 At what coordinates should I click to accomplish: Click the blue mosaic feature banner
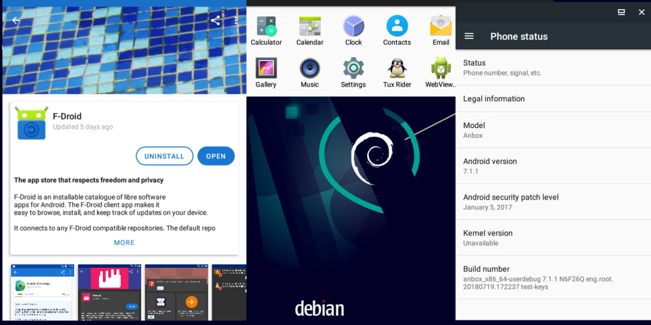click(124, 50)
